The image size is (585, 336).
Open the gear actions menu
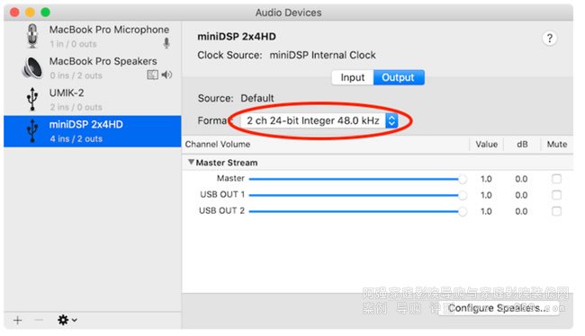[67, 320]
